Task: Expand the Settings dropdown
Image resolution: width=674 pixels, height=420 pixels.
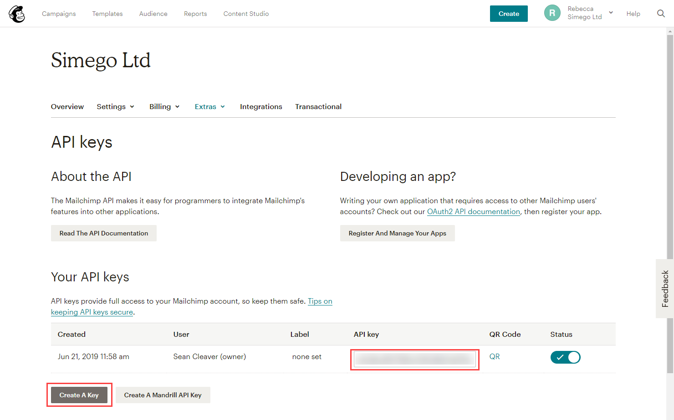Action: point(116,106)
